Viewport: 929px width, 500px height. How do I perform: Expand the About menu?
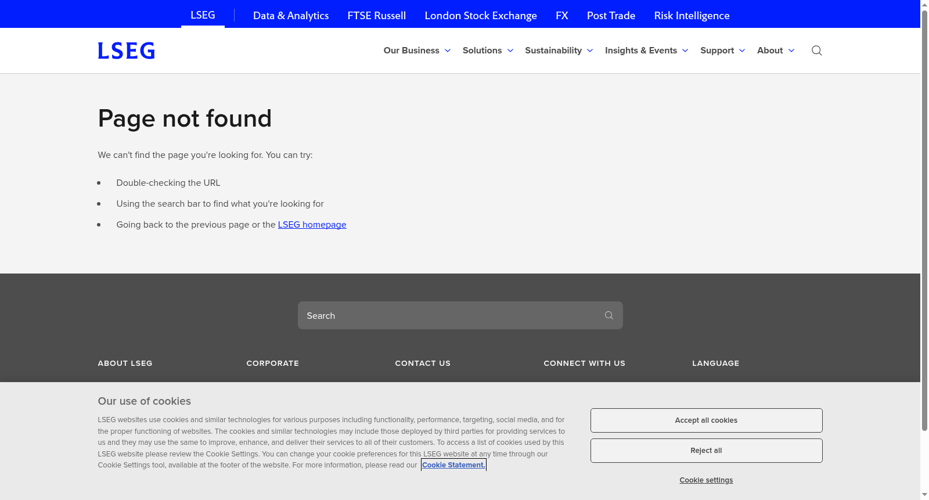tap(776, 51)
